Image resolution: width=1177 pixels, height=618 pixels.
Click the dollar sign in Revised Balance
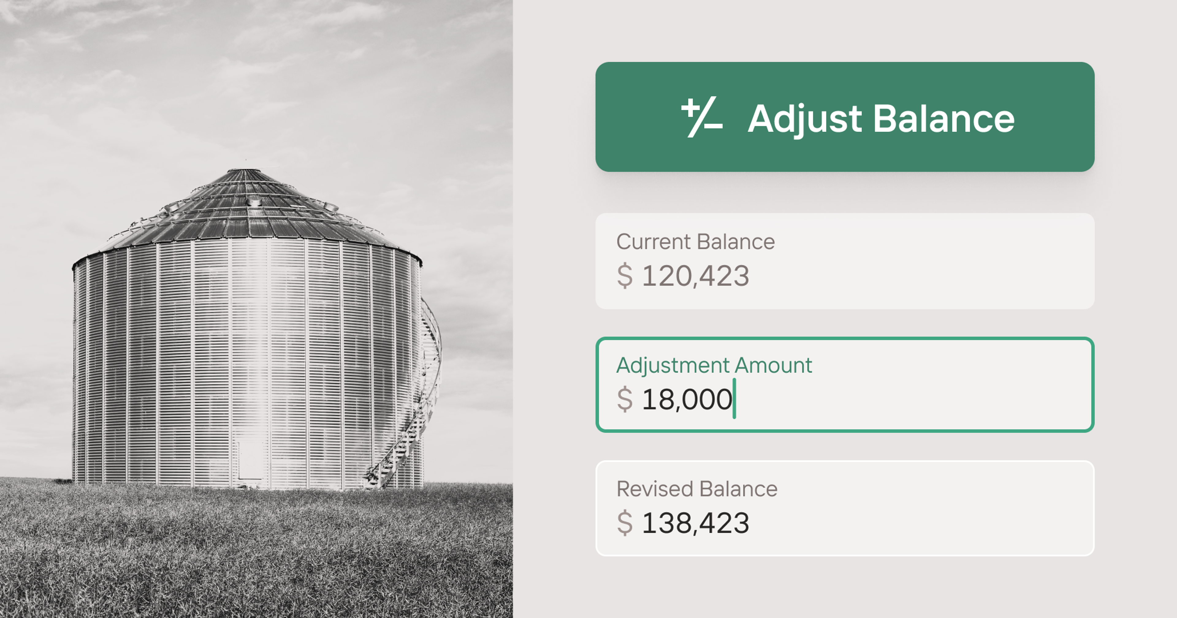click(x=625, y=523)
